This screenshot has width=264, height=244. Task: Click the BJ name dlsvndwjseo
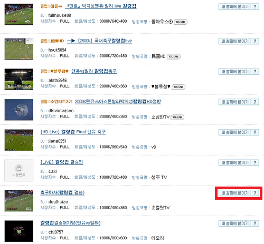click(61, 111)
